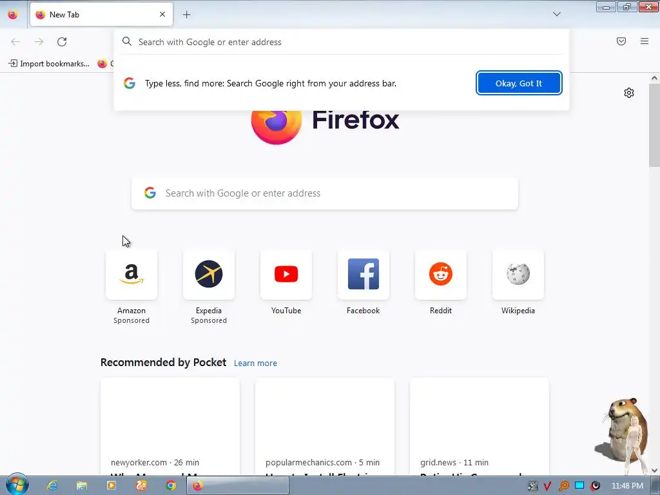Click the Firefox bookmark icon in bookmarks toolbar
Viewport: 660px width, 495px height.
[x=102, y=64]
